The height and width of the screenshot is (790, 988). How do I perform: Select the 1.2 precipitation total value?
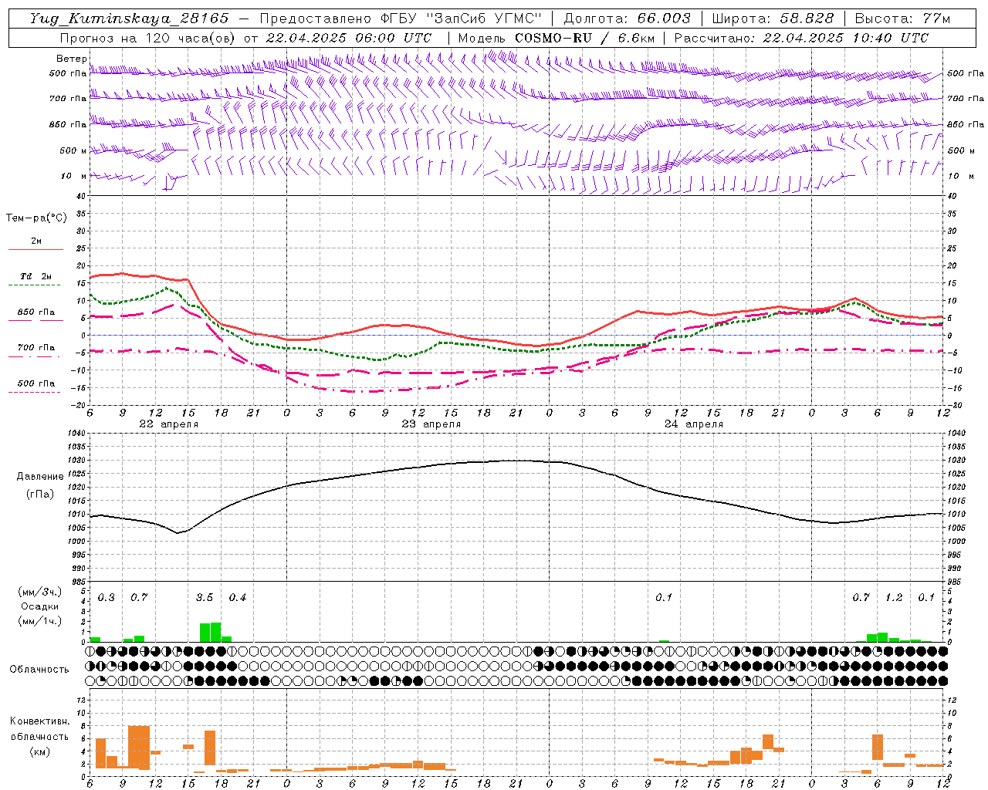click(894, 598)
